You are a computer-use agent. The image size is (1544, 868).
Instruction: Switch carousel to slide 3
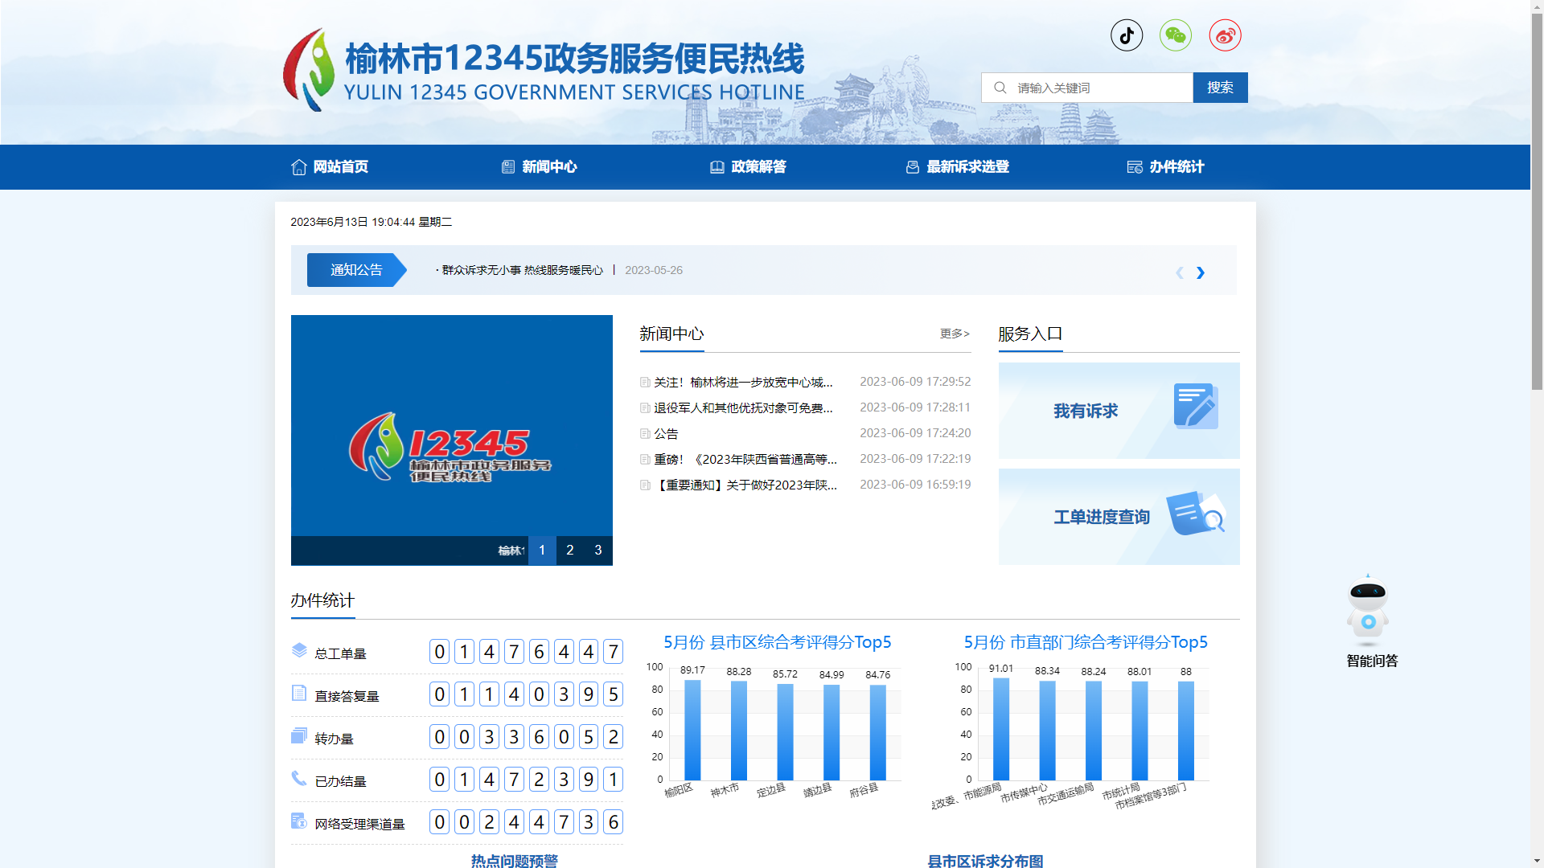coord(598,551)
